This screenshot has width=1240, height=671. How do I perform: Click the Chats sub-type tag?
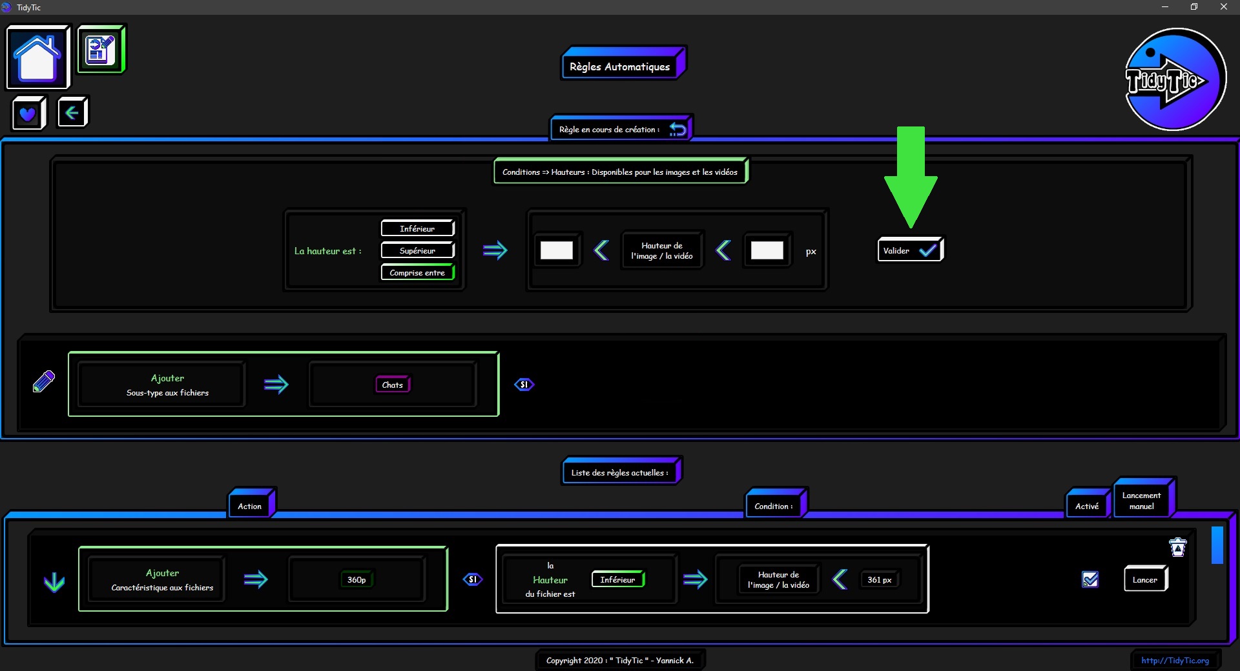393,385
